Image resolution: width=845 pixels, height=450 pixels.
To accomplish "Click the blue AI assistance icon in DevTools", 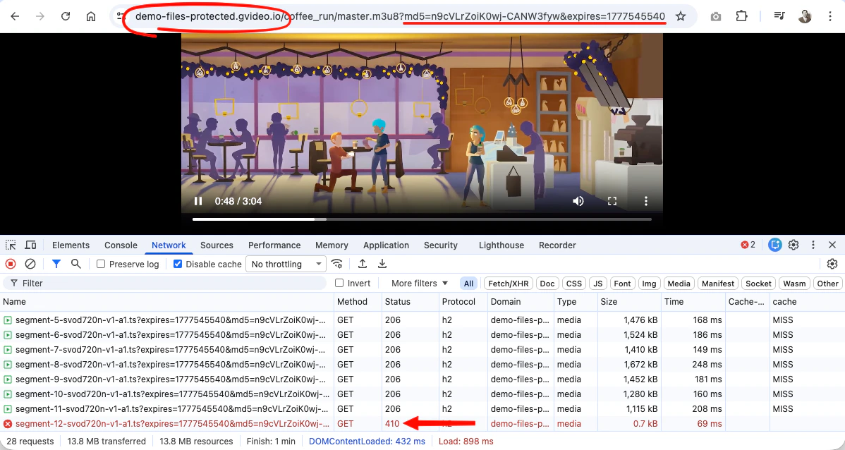I will point(775,245).
